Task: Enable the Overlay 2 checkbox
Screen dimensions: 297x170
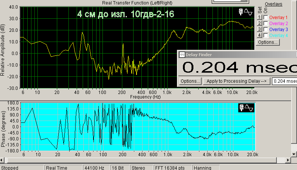Action: [266, 24]
